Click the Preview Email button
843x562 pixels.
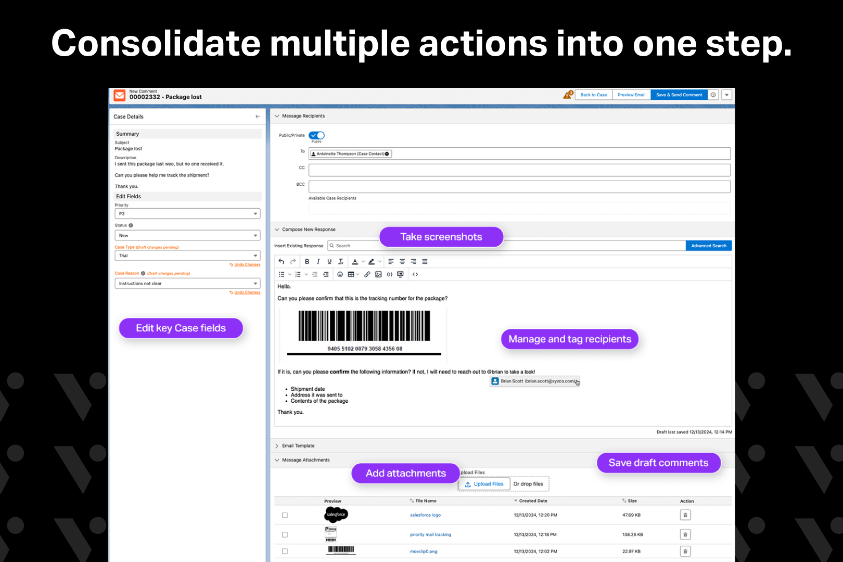click(x=632, y=95)
